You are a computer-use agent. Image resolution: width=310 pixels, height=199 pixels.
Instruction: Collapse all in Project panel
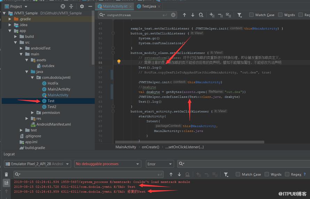point(71,7)
